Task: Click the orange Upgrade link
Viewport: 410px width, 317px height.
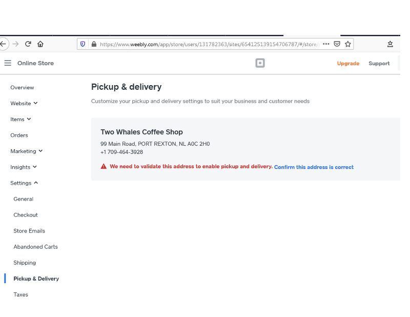Action: coord(348,64)
